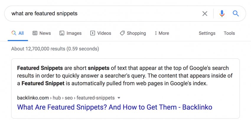Click the featured snippet description text
The height and width of the screenshot is (120, 251).
[123, 76]
